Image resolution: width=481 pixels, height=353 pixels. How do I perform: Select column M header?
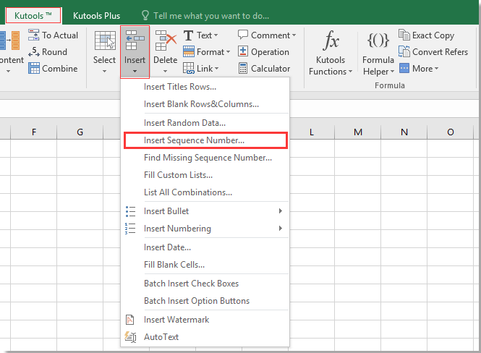pyautogui.click(x=358, y=132)
